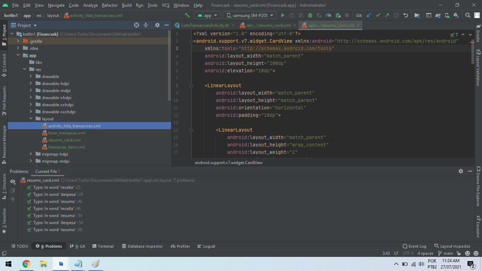Attach debugger to Android process
The width and height of the screenshot is (482, 271).
338,15
